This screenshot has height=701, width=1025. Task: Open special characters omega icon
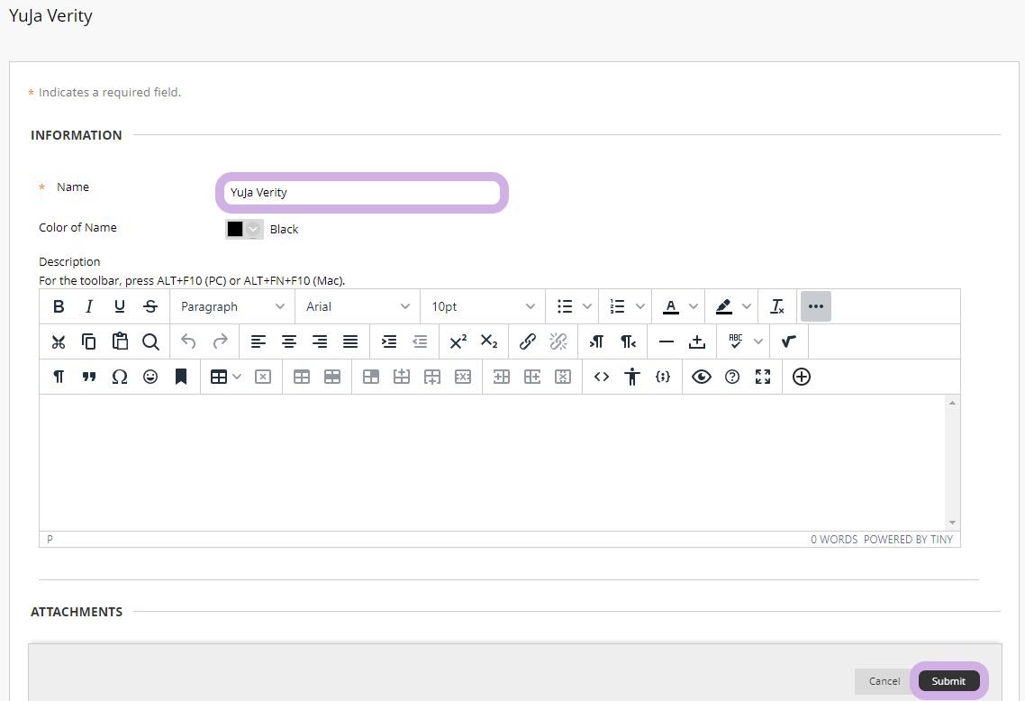tap(120, 377)
